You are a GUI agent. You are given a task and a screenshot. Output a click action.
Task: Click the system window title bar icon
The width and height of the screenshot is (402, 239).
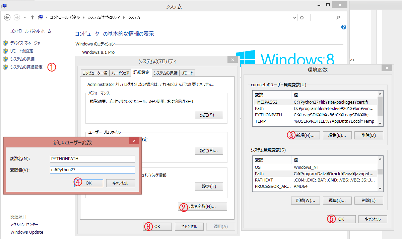[x=5, y=5]
